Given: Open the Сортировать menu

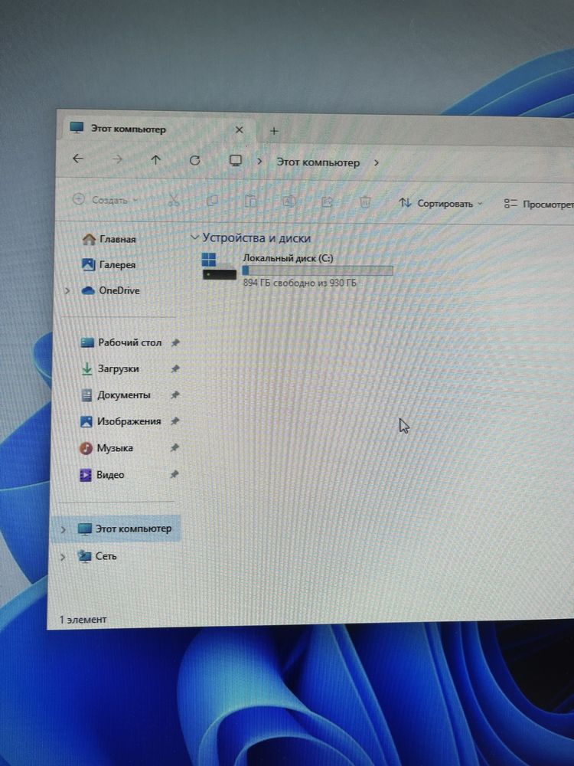Looking at the screenshot, I should click(x=441, y=203).
